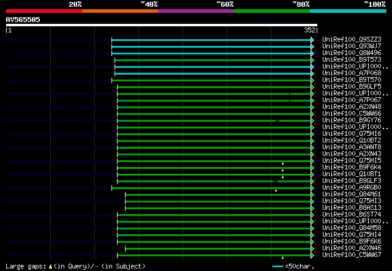Select the UniRef100_Q10BT2 hit label
The image size is (392, 271).
[351, 140]
